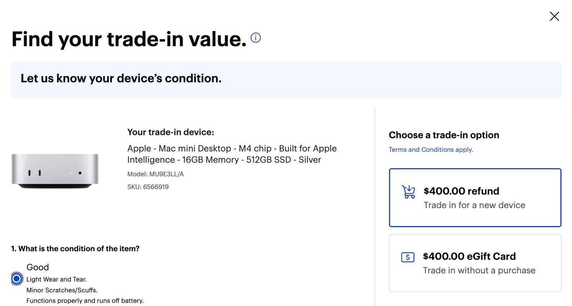Click the "Good" condition label
This screenshot has height=306, width=572.
[x=38, y=267]
